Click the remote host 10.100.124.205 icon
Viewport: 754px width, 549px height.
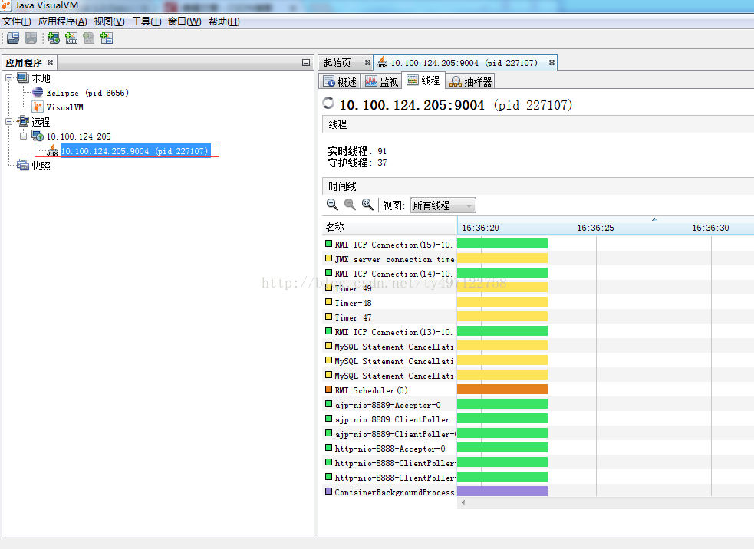point(38,136)
